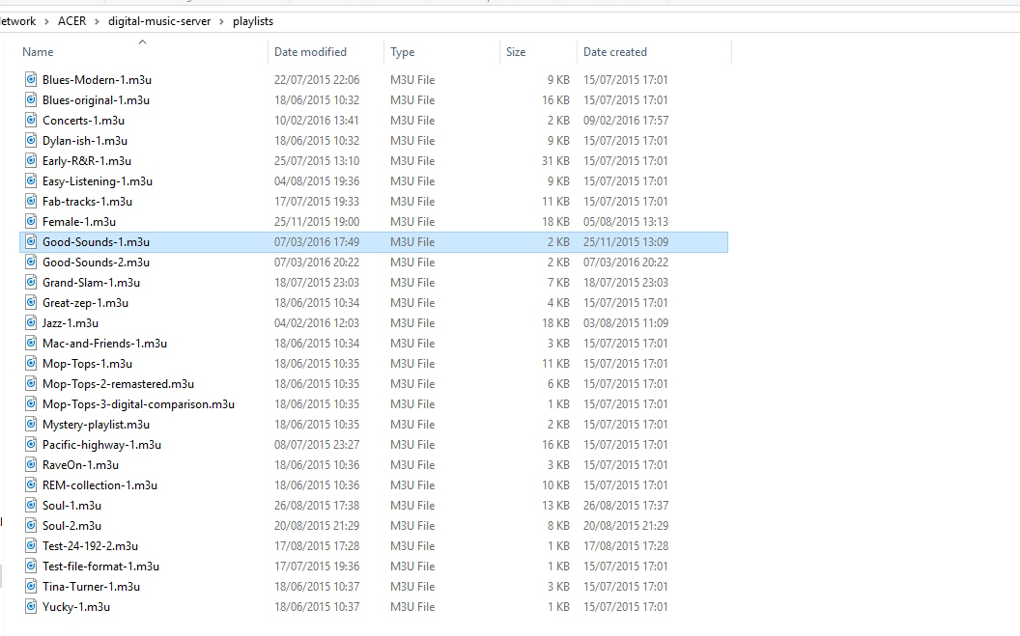Viewport: 1020px width, 636px height.
Task: Click the RaveOn-1.m3u file icon
Action: click(30, 464)
